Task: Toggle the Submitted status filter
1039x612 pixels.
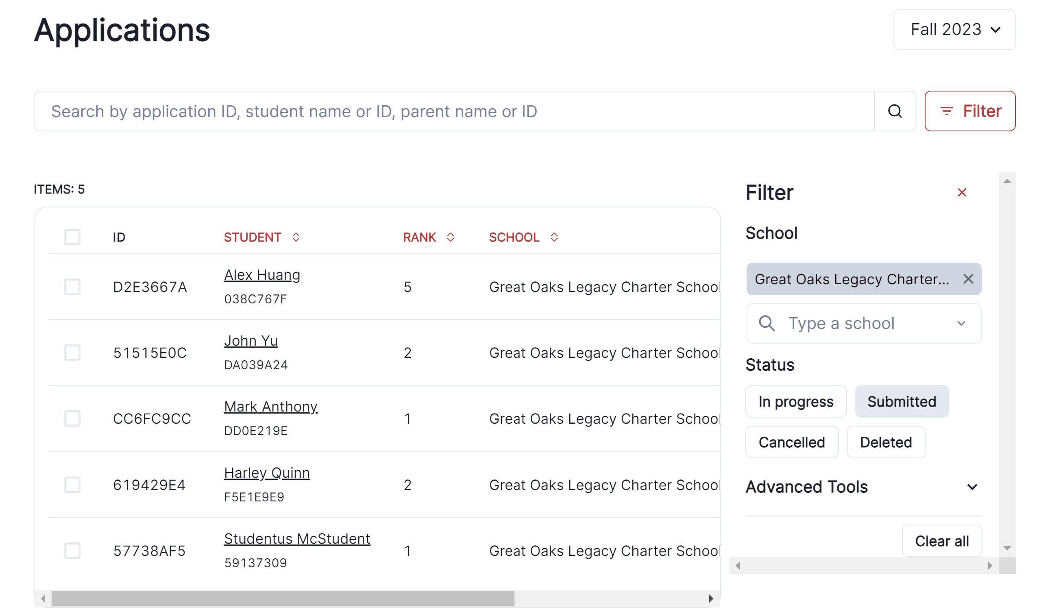Action: tap(901, 402)
